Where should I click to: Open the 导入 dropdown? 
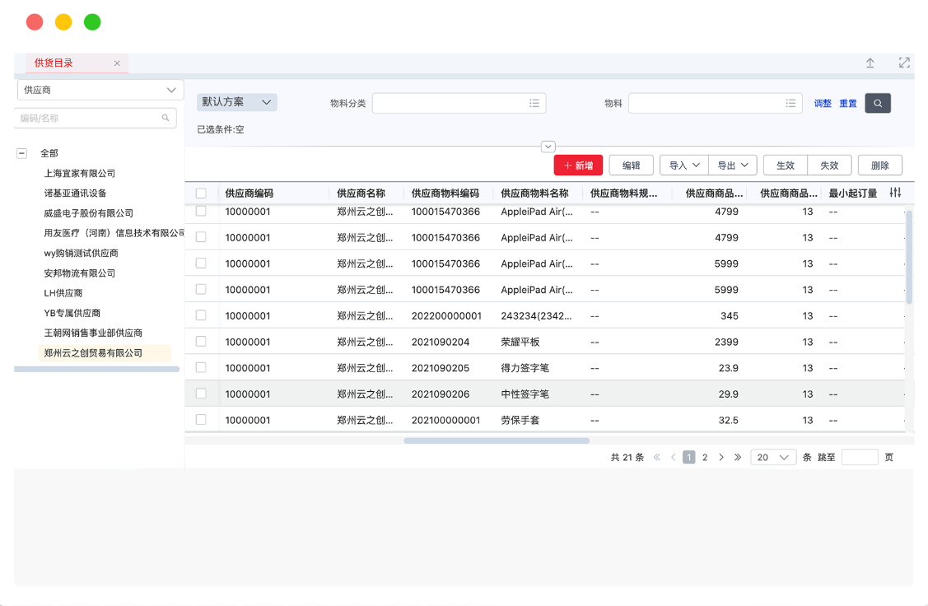pos(683,165)
